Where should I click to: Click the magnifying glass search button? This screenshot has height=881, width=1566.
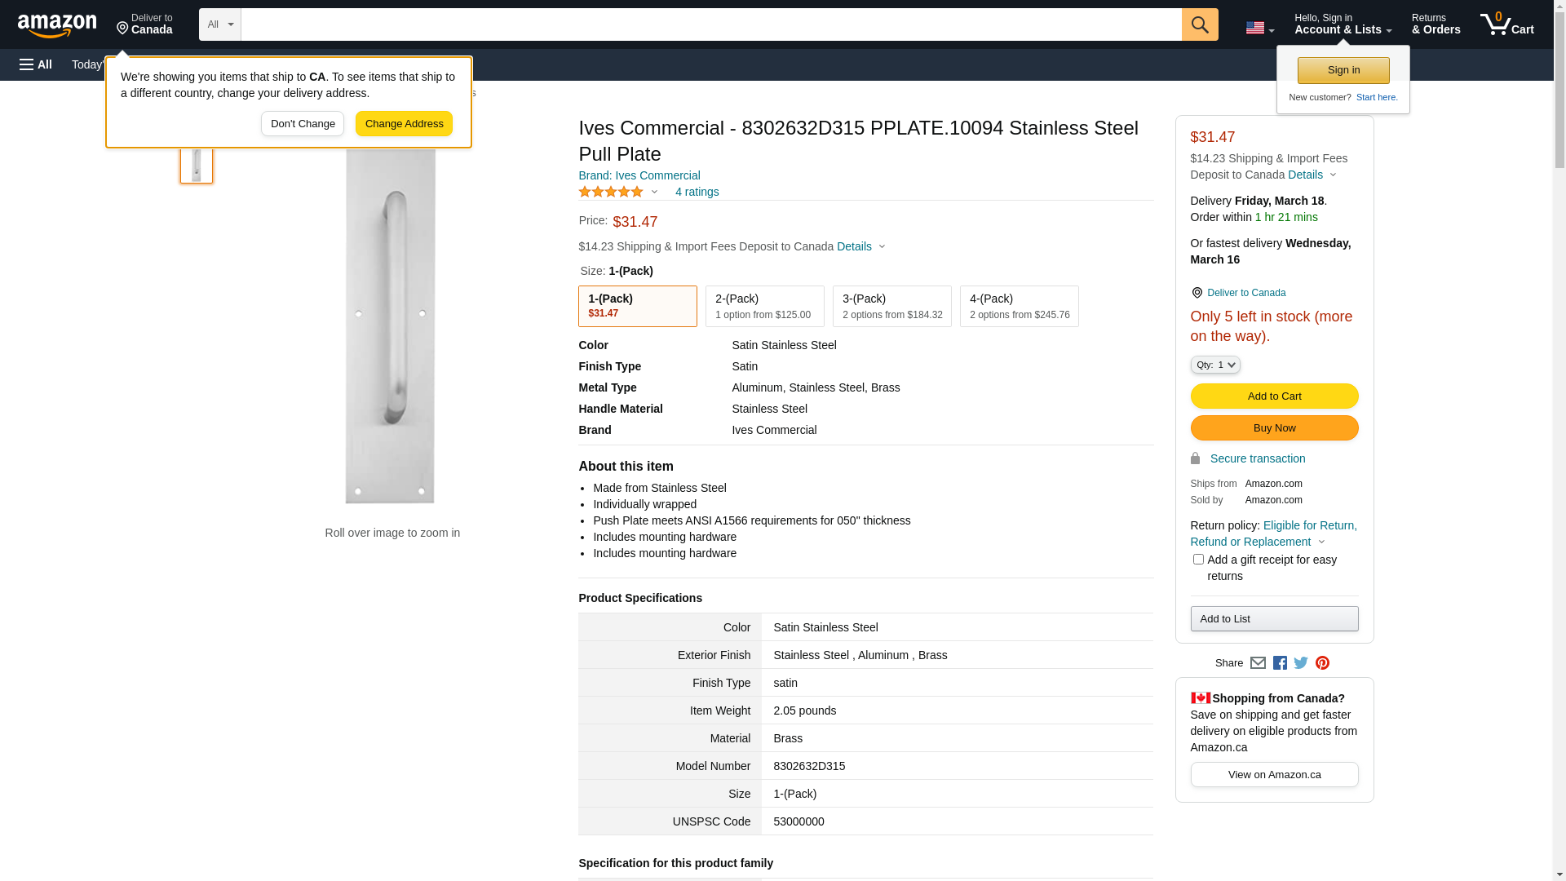1199,24
